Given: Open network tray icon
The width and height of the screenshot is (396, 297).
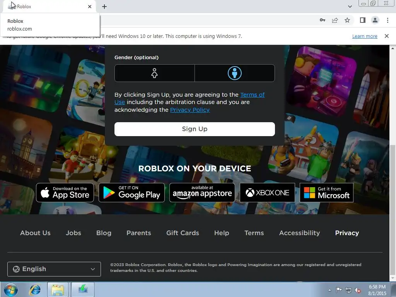Looking at the screenshot, I should [348, 290].
